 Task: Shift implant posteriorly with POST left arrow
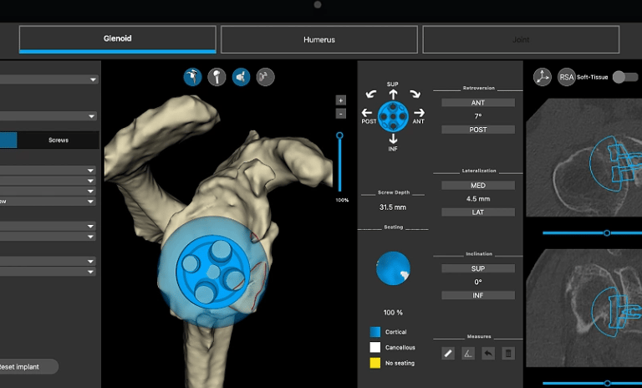[x=367, y=112]
